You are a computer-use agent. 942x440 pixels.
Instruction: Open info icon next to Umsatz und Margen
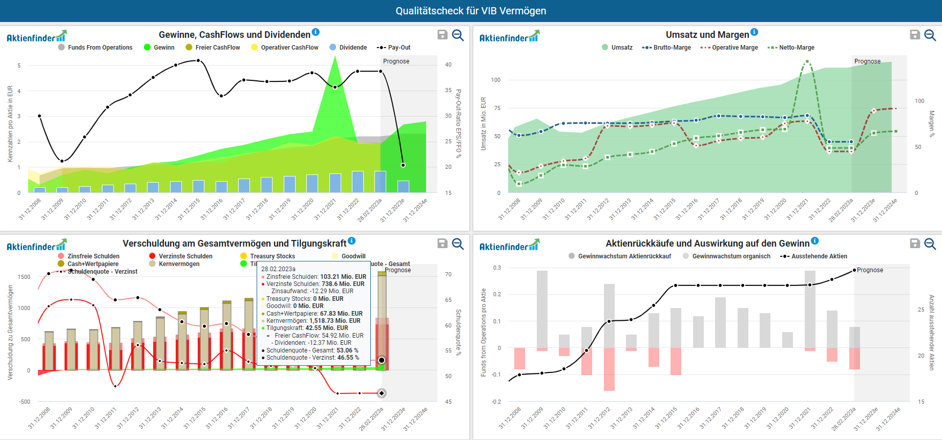[754, 32]
